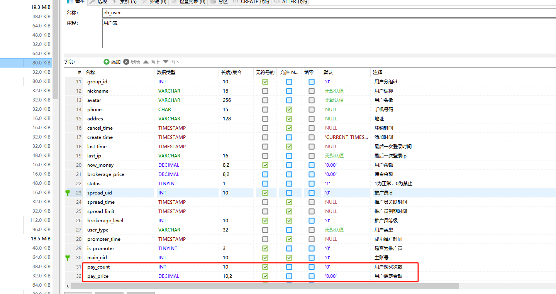Click the horizontal scrollbar thumb below the grid
The width and height of the screenshot is (556, 294).
pos(265,286)
